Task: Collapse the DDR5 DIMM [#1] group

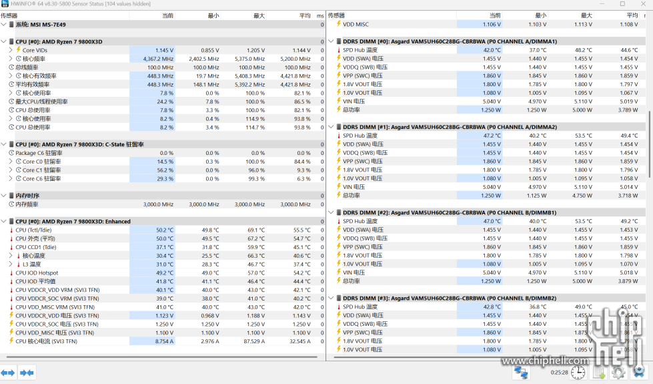Action: pos(331,127)
